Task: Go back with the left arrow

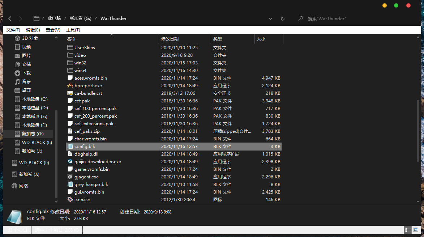Action: pyautogui.click(x=10, y=19)
